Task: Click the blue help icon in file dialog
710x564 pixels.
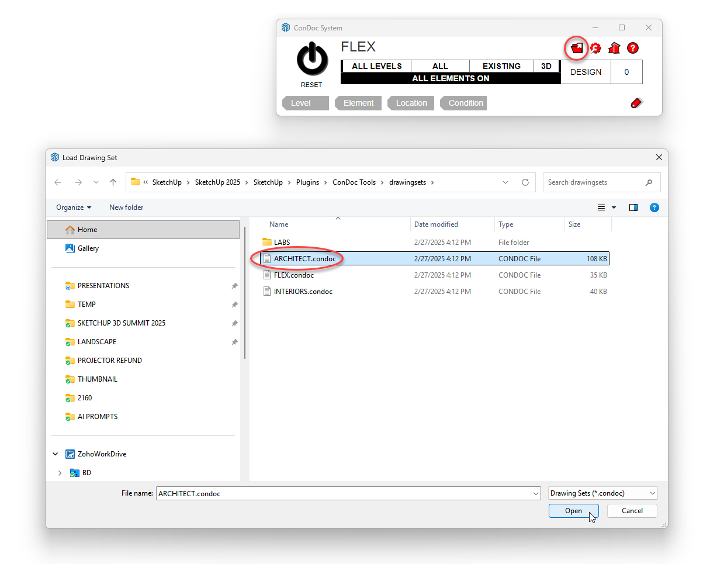Action: (654, 207)
